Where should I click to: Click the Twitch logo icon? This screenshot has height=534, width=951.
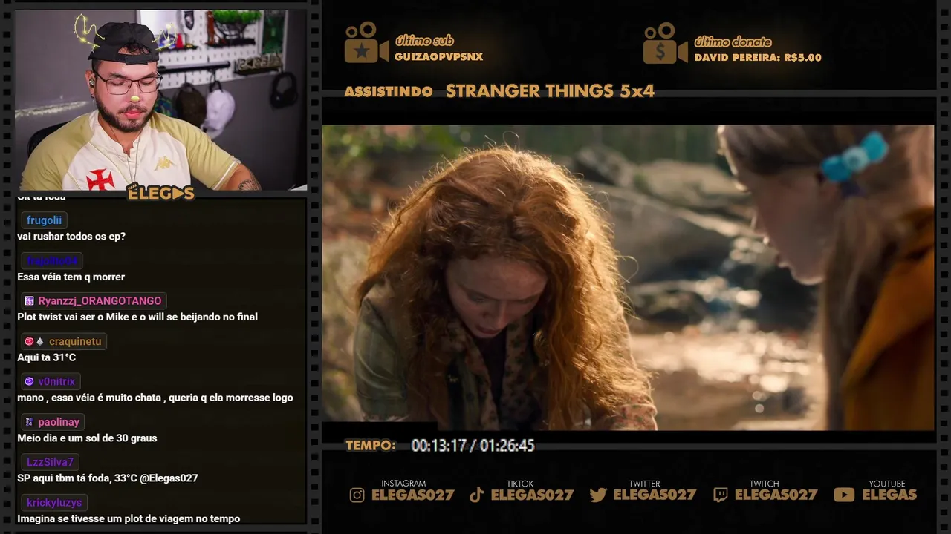tap(721, 495)
